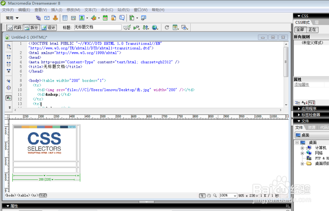Open the 文件(F) menu

coord(8,10)
